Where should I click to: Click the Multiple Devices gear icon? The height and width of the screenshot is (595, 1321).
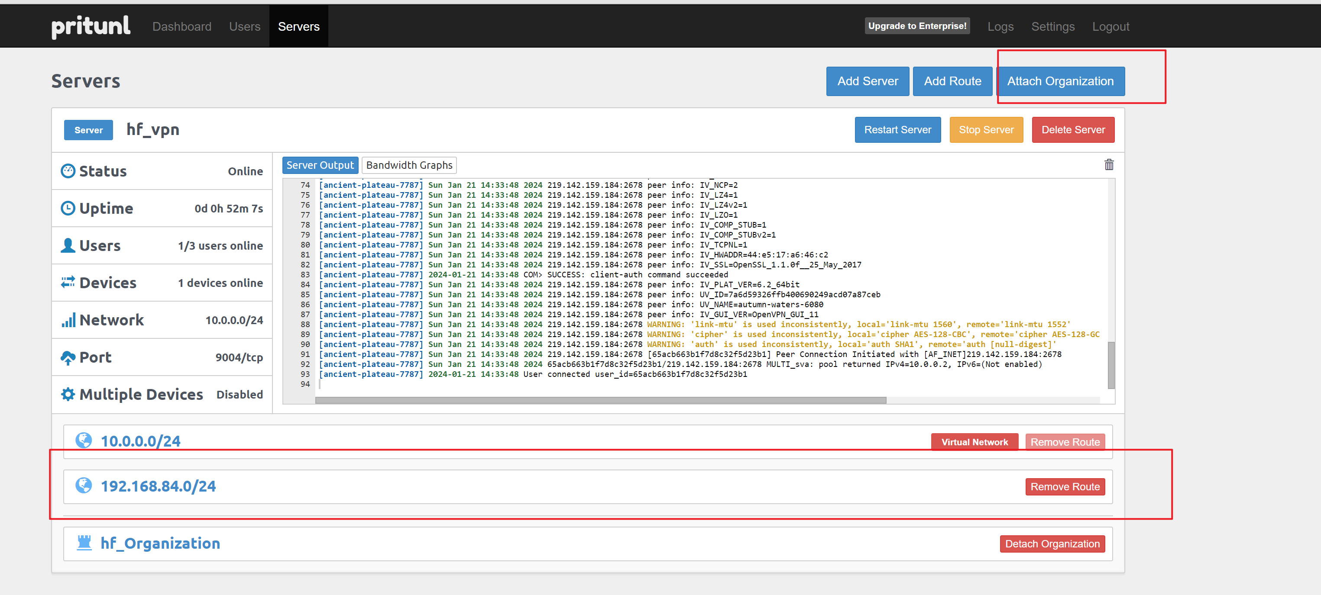[x=68, y=394]
